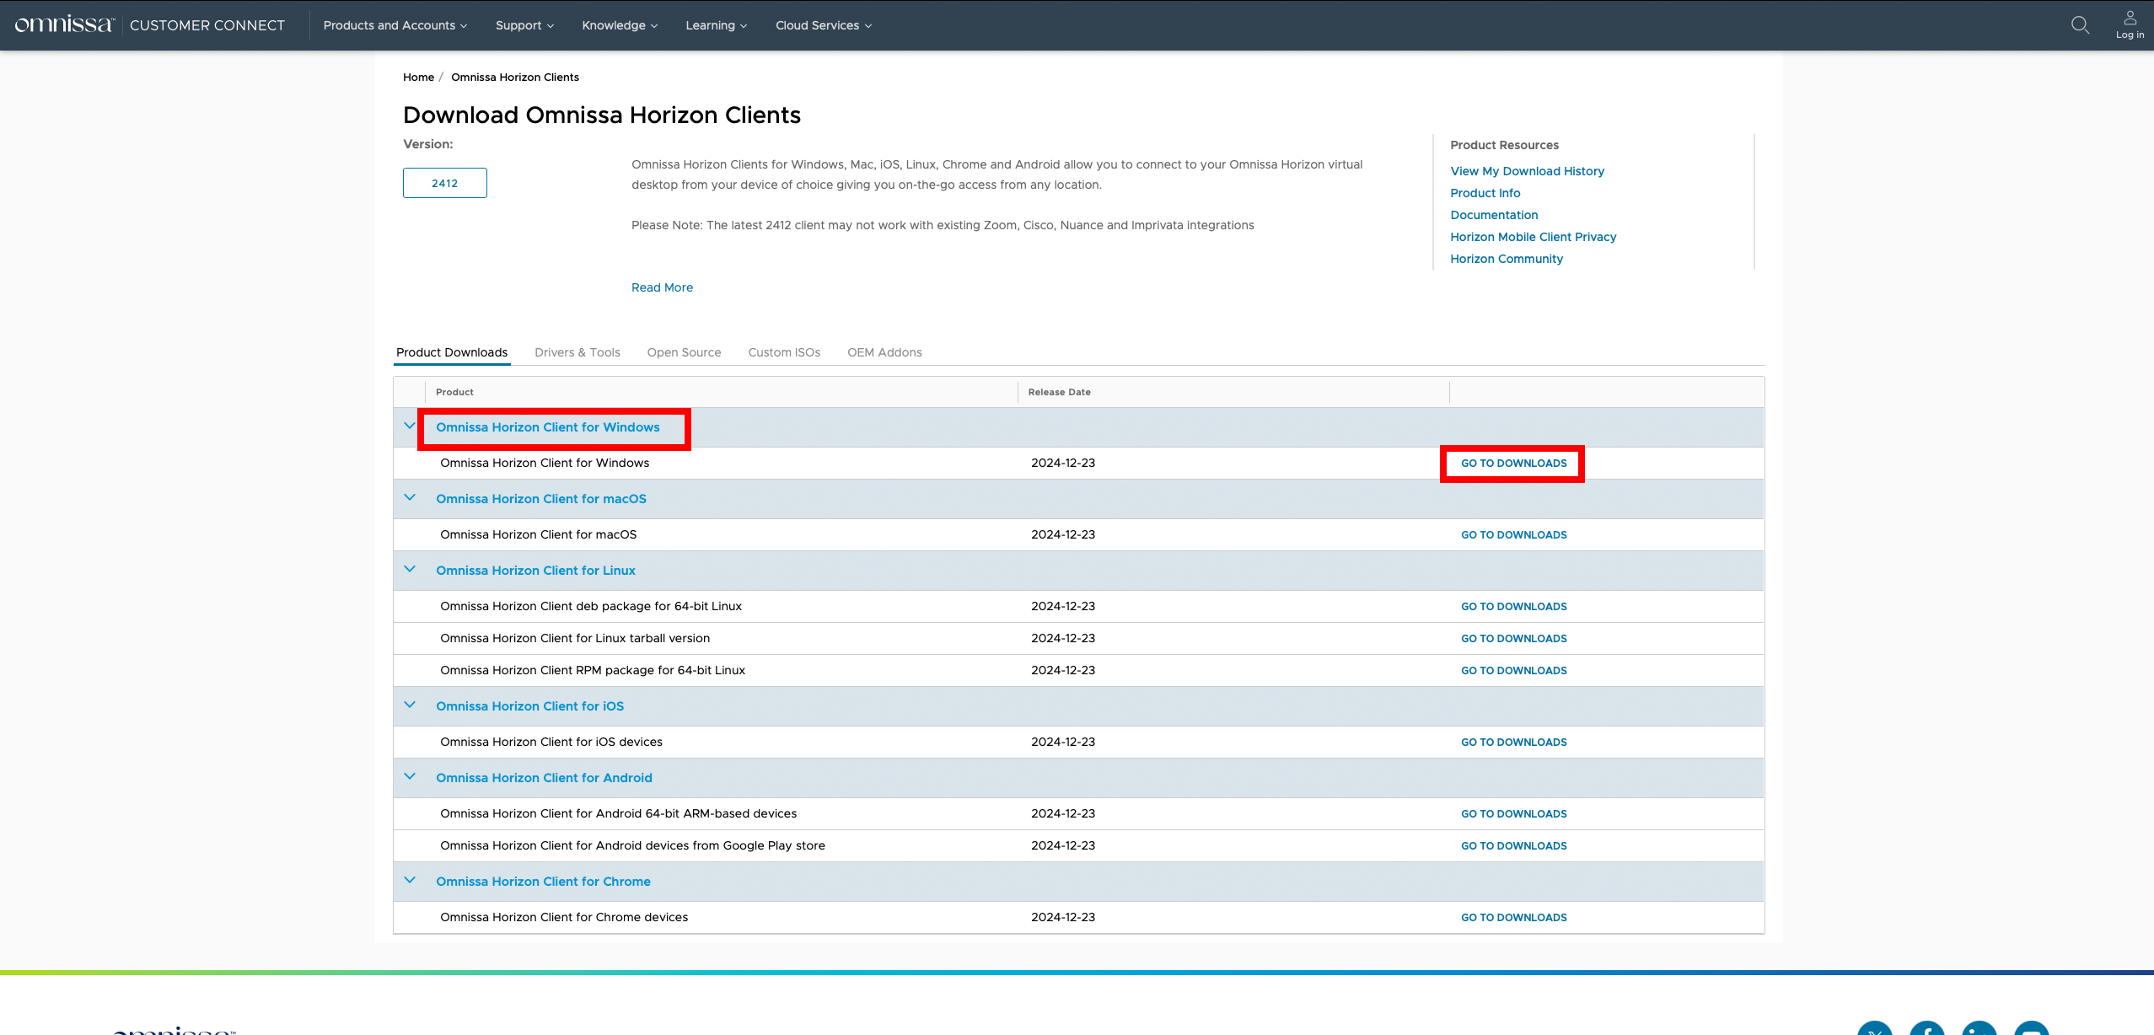This screenshot has width=2154, height=1035.
Task: Go to downloads for RPM Linux package
Action: 1513,671
